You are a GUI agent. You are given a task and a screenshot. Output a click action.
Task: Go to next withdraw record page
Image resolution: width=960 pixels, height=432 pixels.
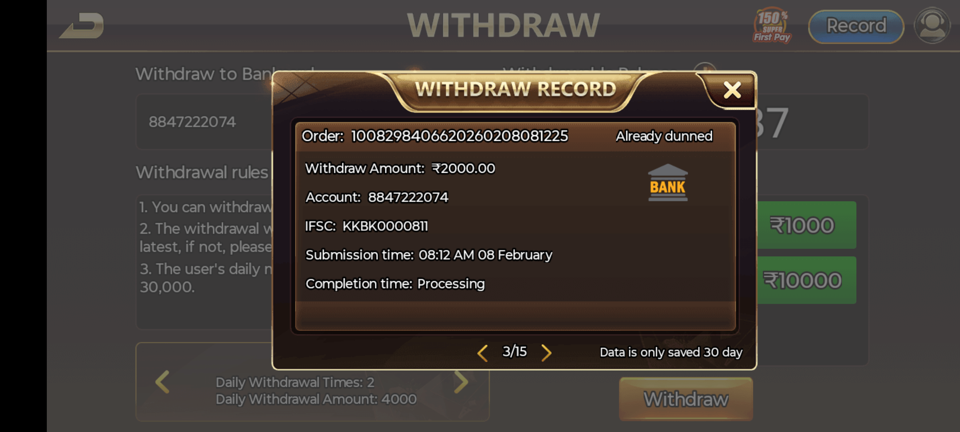(546, 353)
